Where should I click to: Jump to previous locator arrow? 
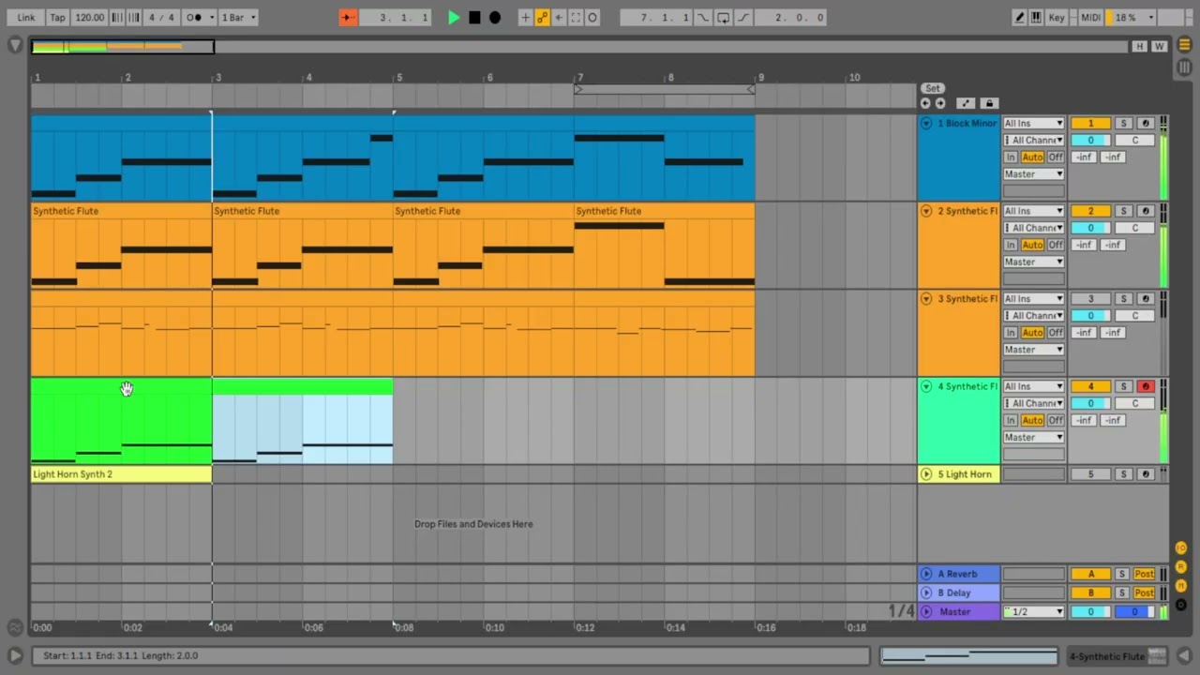click(925, 103)
